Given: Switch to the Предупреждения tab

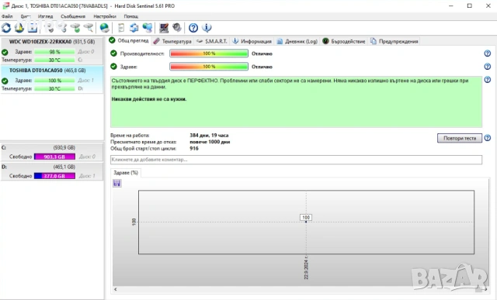Looking at the screenshot, I should (394, 41).
